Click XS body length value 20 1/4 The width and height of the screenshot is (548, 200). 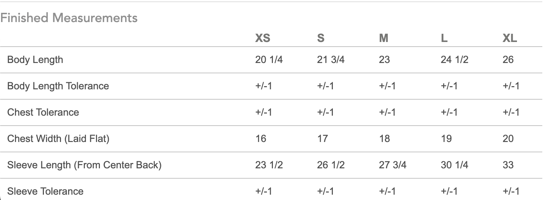coord(269,59)
